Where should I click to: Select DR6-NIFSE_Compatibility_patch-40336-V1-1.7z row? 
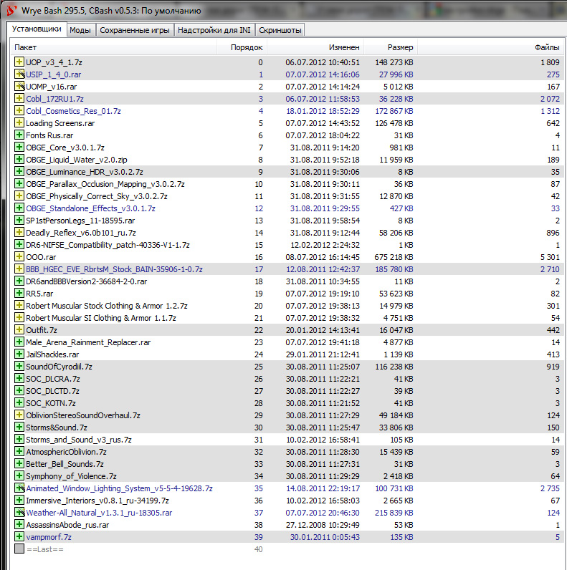(287, 245)
